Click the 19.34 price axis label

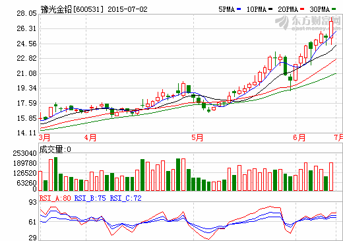pyautogui.click(x=26, y=88)
